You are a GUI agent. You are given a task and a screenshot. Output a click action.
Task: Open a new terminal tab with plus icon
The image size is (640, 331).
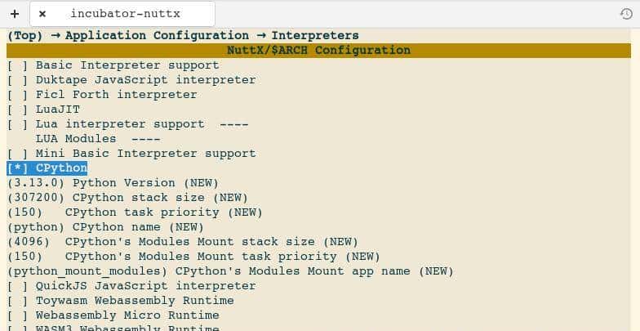[x=14, y=14]
